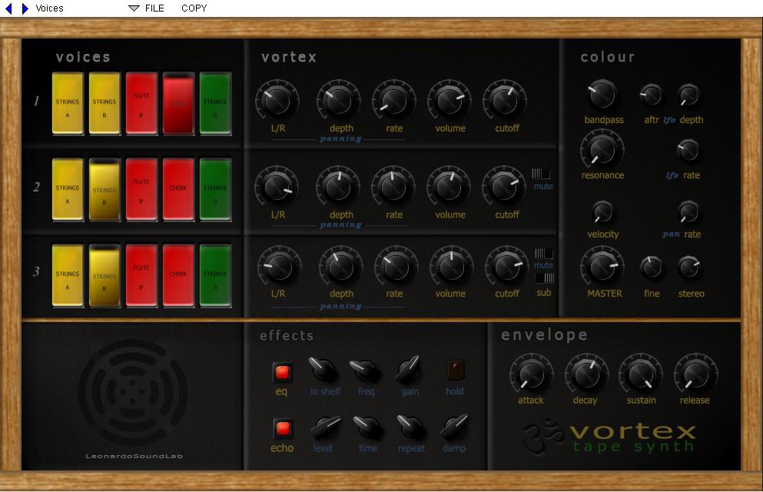763x492 pixels.
Task: Click the voice 1 panning depth knob
Action: (x=339, y=101)
